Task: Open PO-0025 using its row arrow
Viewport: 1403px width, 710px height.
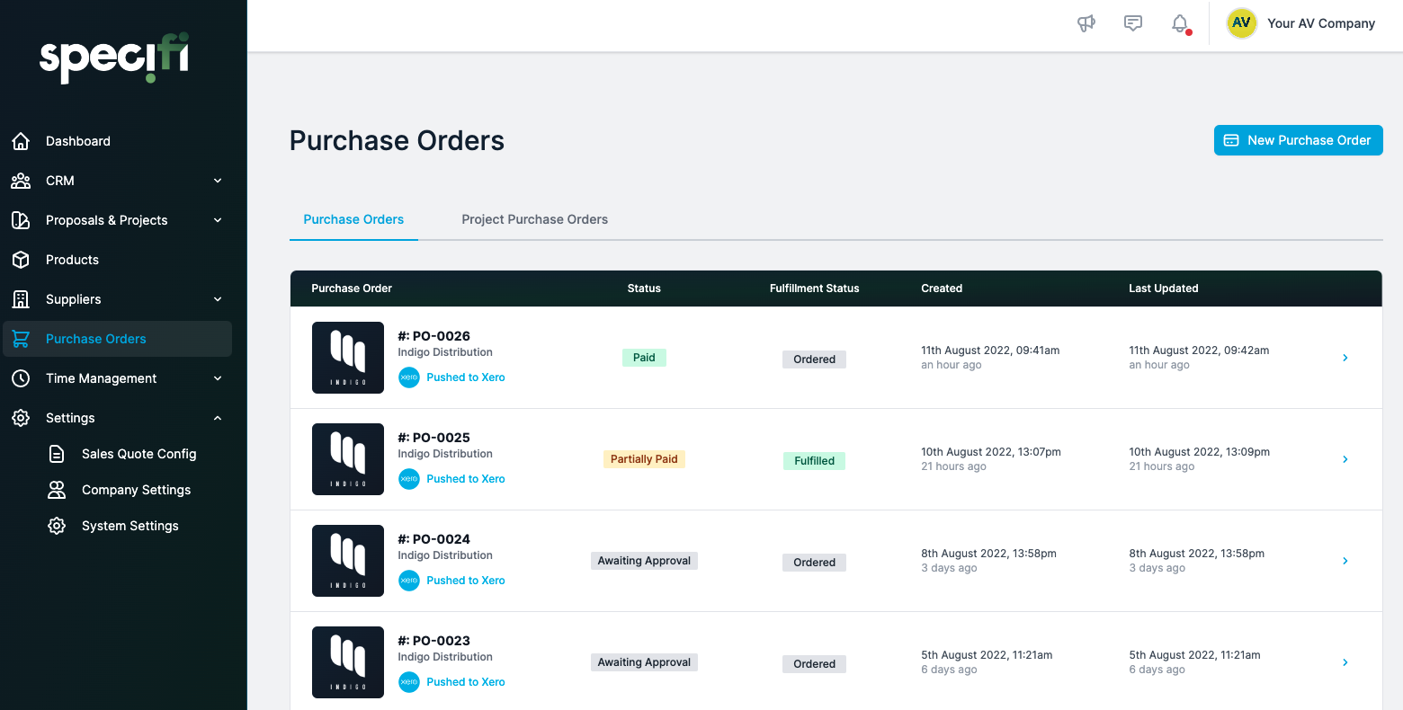Action: pyautogui.click(x=1345, y=459)
